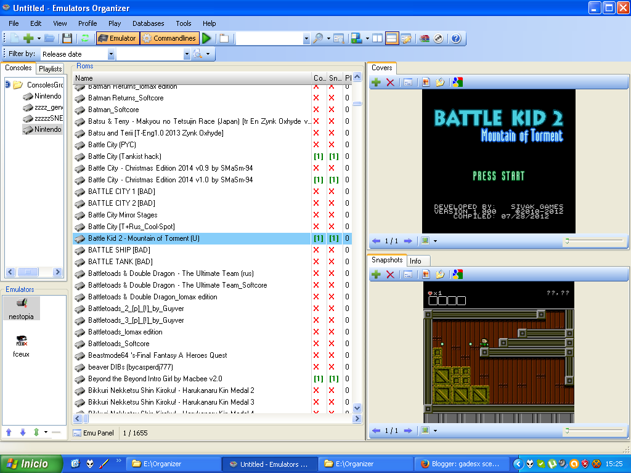Run the game with green play icon

pyautogui.click(x=206, y=39)
